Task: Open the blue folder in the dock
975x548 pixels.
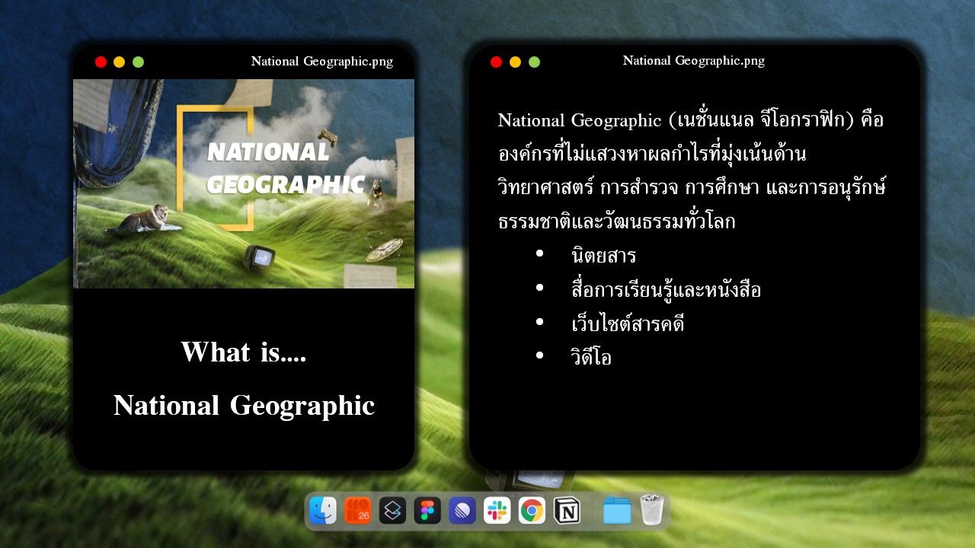Action: (616, 511)
